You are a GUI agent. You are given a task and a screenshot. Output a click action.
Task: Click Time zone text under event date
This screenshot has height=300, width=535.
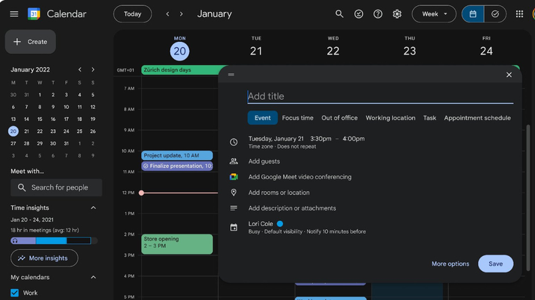tap(261, 147)
